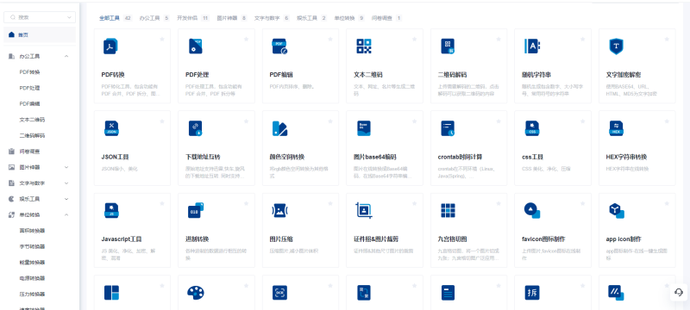Click the 下载地址互转 icon

point(195,128)
